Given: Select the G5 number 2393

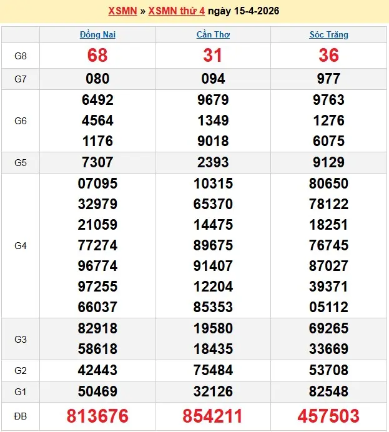Looking at the screenshot, I should click(x=213, y=162).
